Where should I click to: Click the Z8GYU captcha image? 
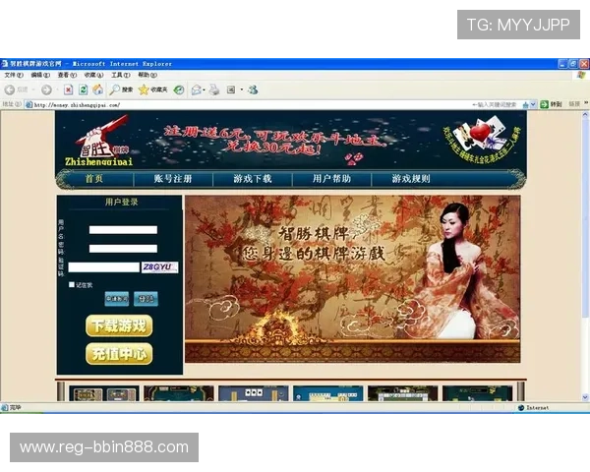(159, 266)
